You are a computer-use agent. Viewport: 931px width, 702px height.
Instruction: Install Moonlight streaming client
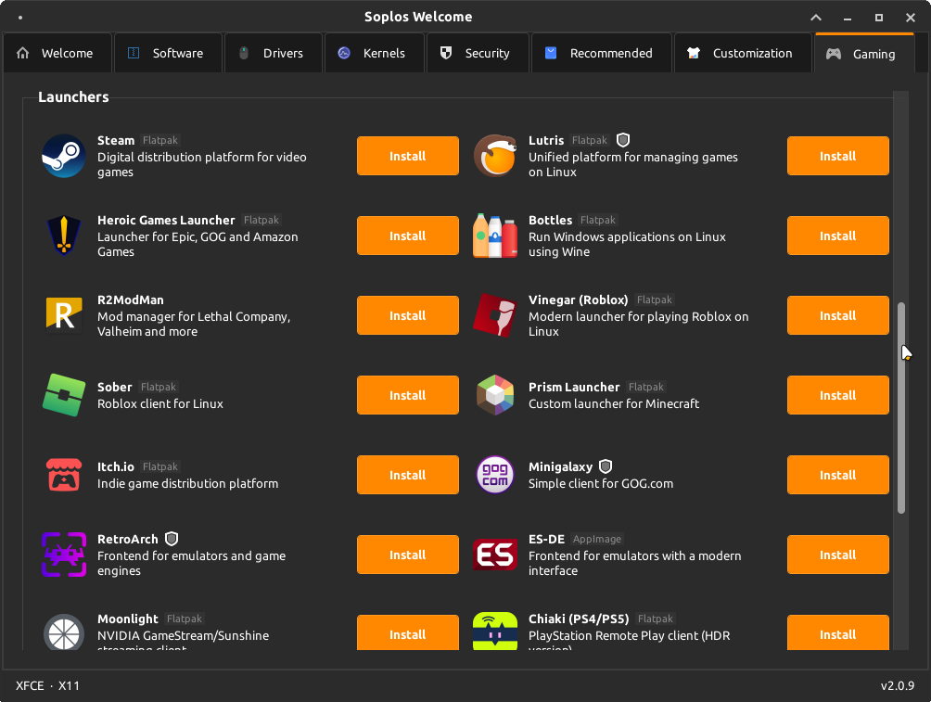tap(408, 633)
